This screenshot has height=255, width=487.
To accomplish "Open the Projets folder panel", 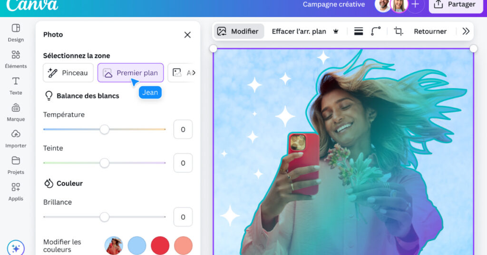I will pos(16,165).
